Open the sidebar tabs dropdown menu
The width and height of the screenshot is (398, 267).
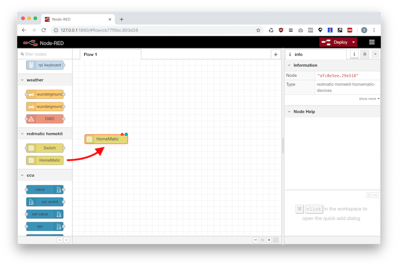(x=375, y=54)
